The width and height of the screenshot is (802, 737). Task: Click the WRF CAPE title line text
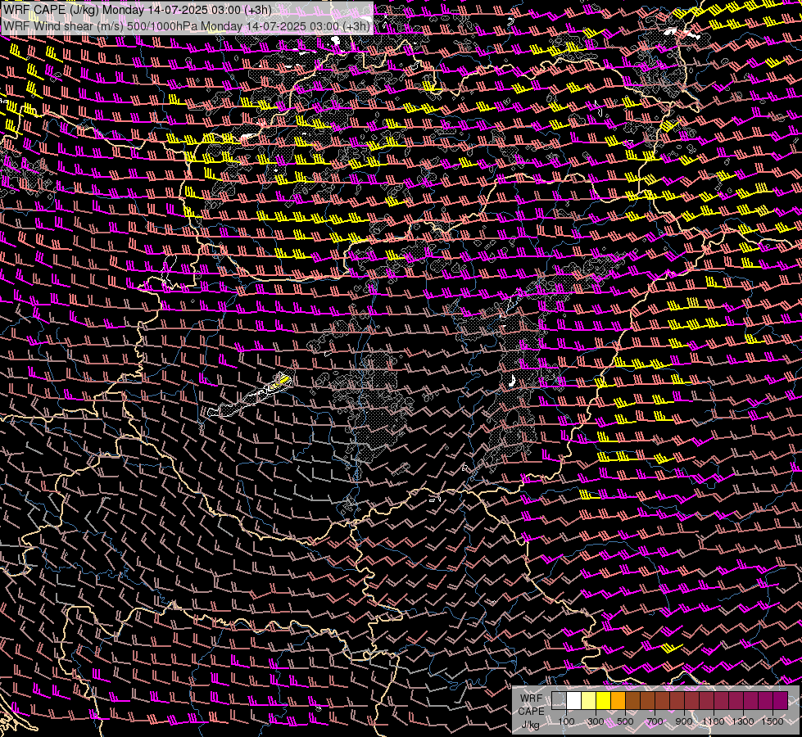click(x=138, y=9)
